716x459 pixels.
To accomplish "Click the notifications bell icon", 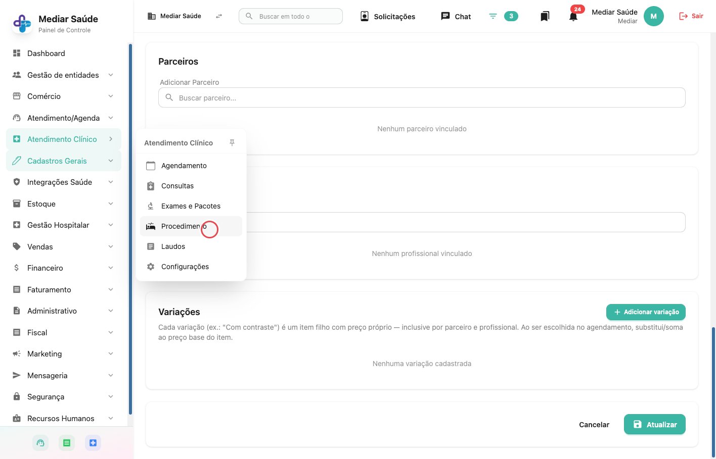I will point(573,17).
